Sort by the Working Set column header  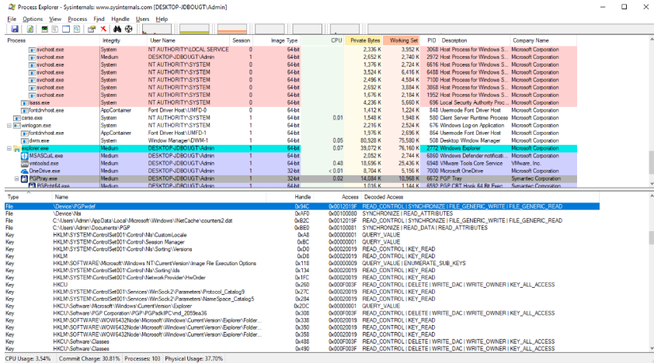click(x=403, y=40)
